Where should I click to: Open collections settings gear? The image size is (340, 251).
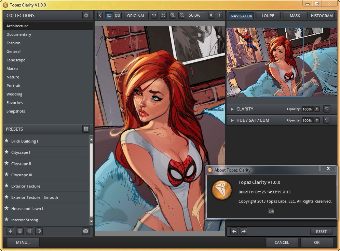pos(86,15)
